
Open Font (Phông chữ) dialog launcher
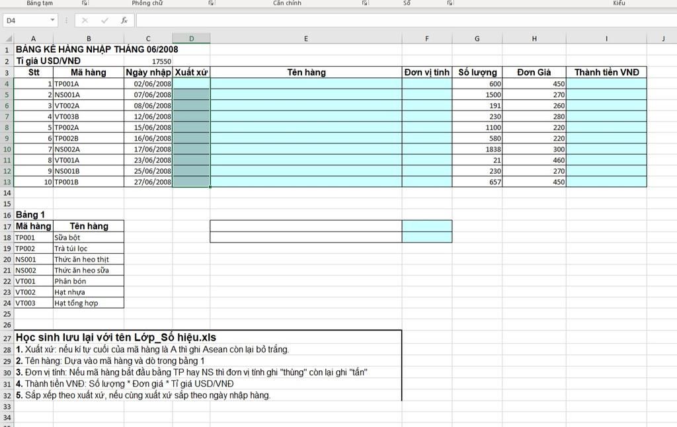coord(211,3)
